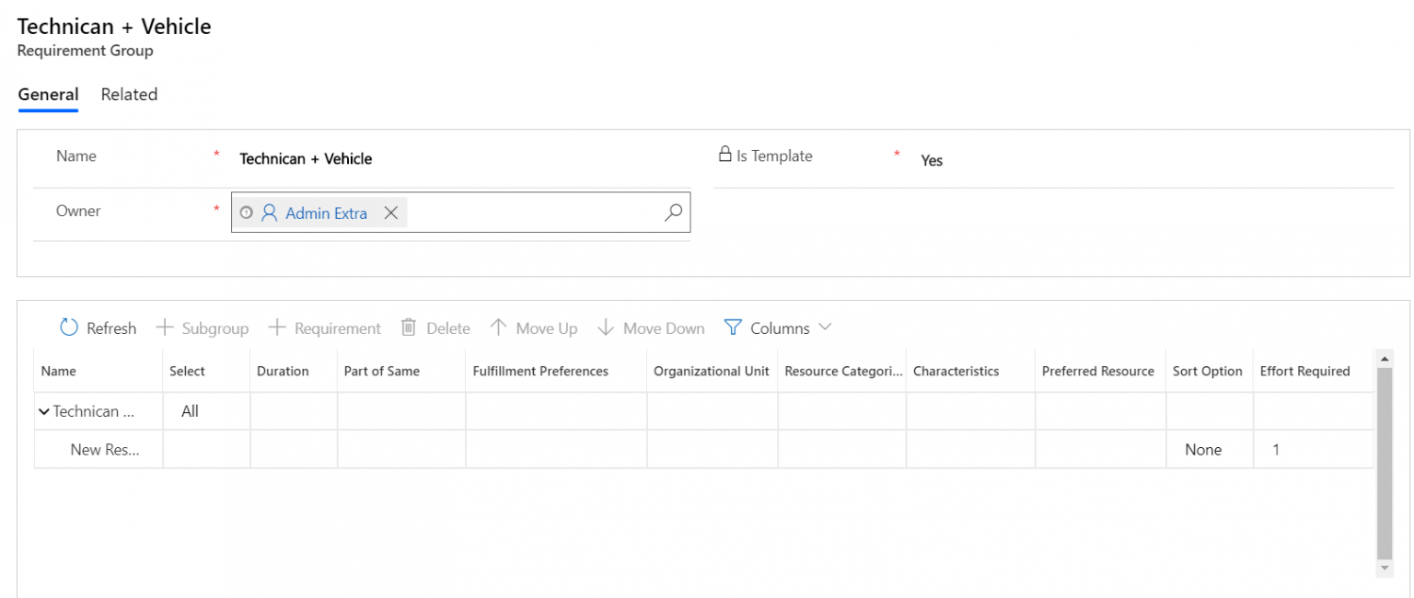Click the grid vertical scrollbar thumb
The image size is (1414, 598).
point(1385,464)
